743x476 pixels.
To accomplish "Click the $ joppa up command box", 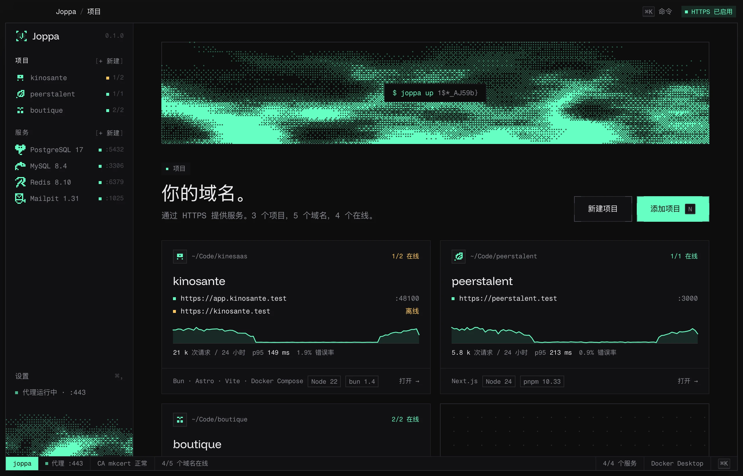I will click(435, 93).
